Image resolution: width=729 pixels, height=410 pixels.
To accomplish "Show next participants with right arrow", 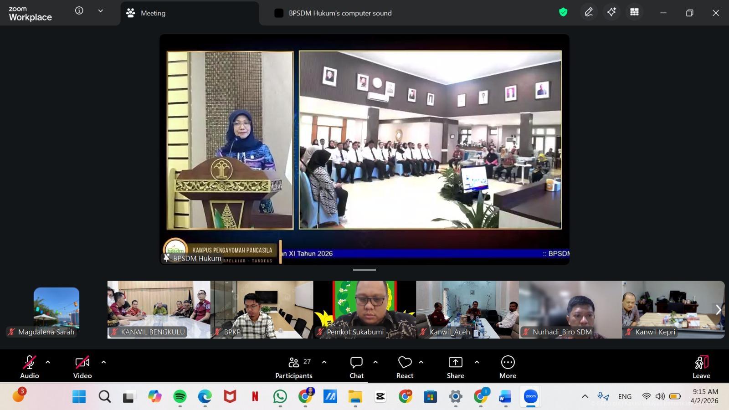I will [x=718, y=310].
